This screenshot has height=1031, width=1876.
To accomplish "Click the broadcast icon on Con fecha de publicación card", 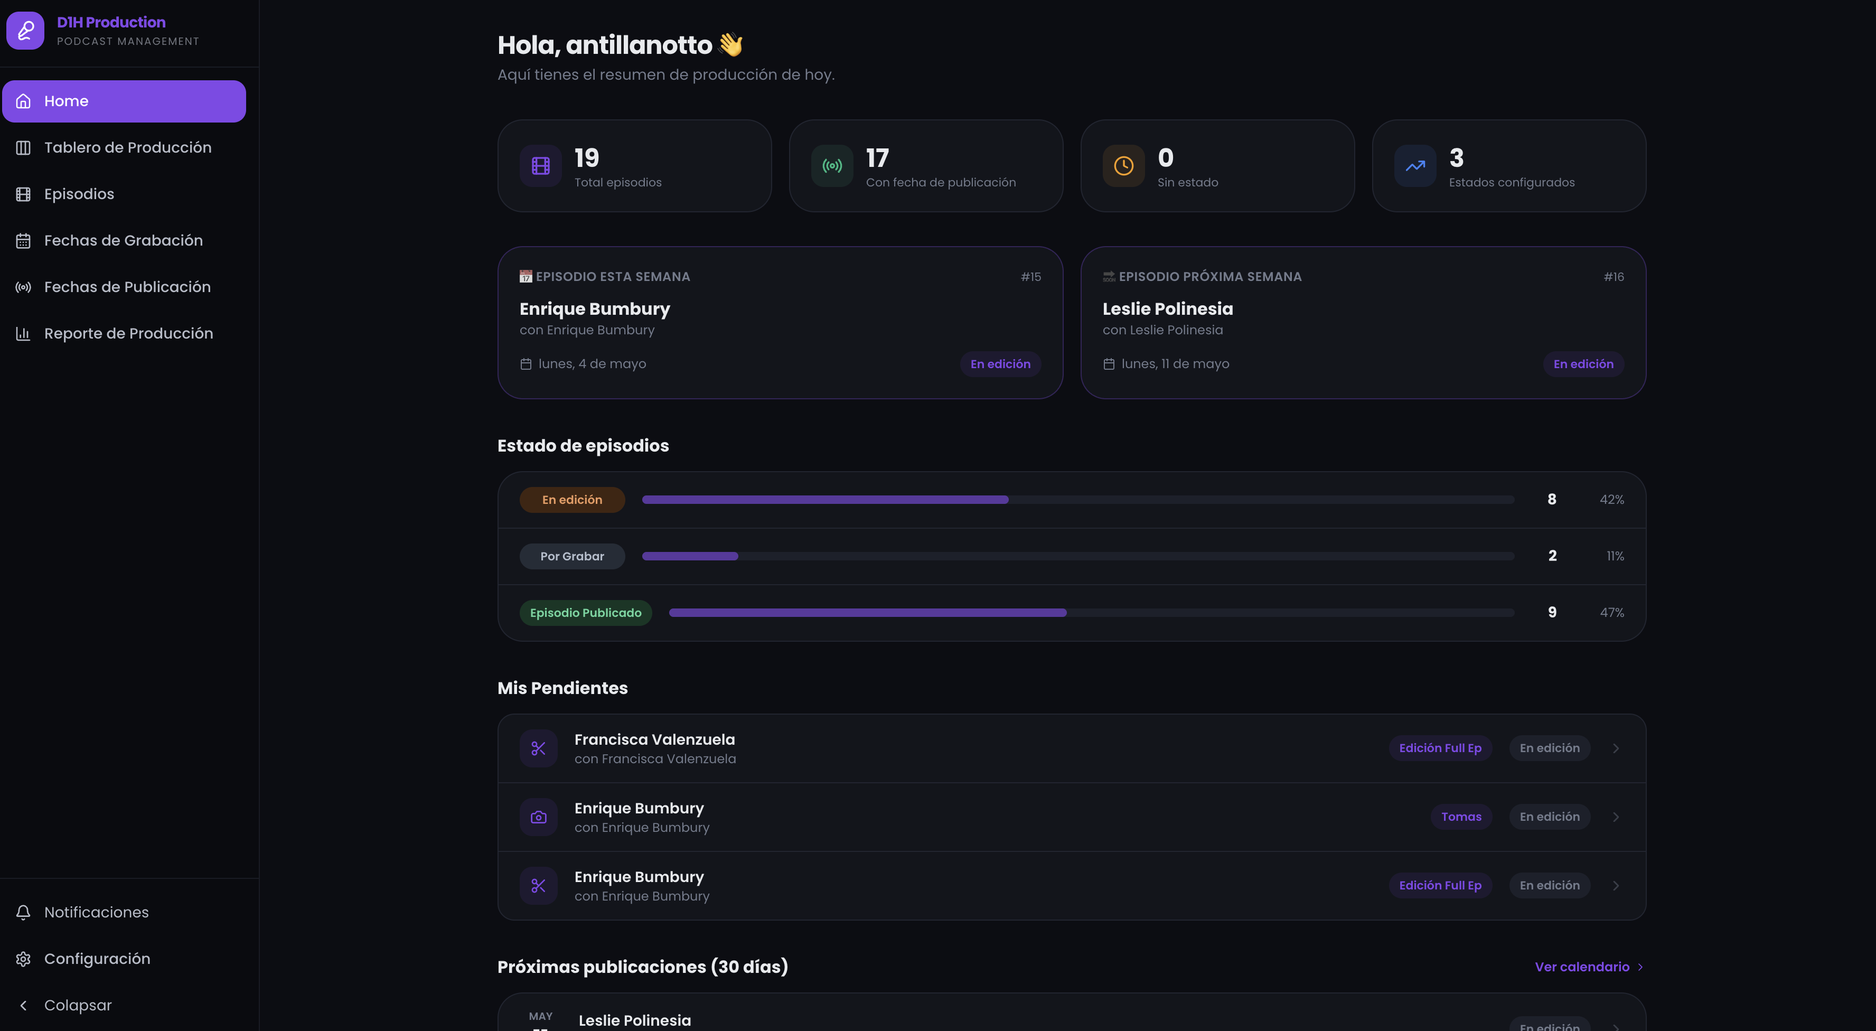I will (x=832, y=166).
